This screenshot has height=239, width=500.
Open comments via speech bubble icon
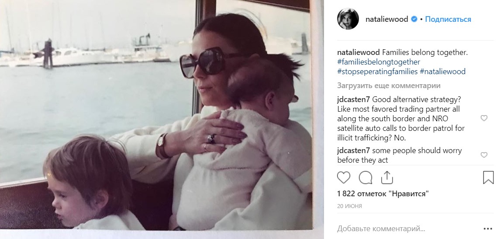tap(366, 178)
